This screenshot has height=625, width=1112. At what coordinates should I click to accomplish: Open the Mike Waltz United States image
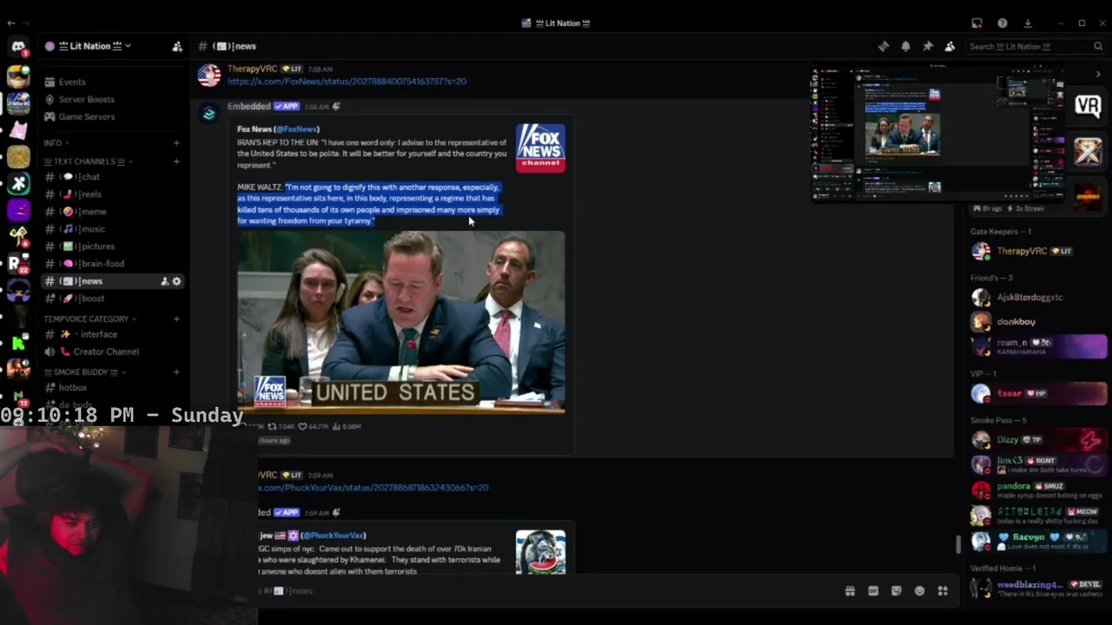tap(401, 321)
